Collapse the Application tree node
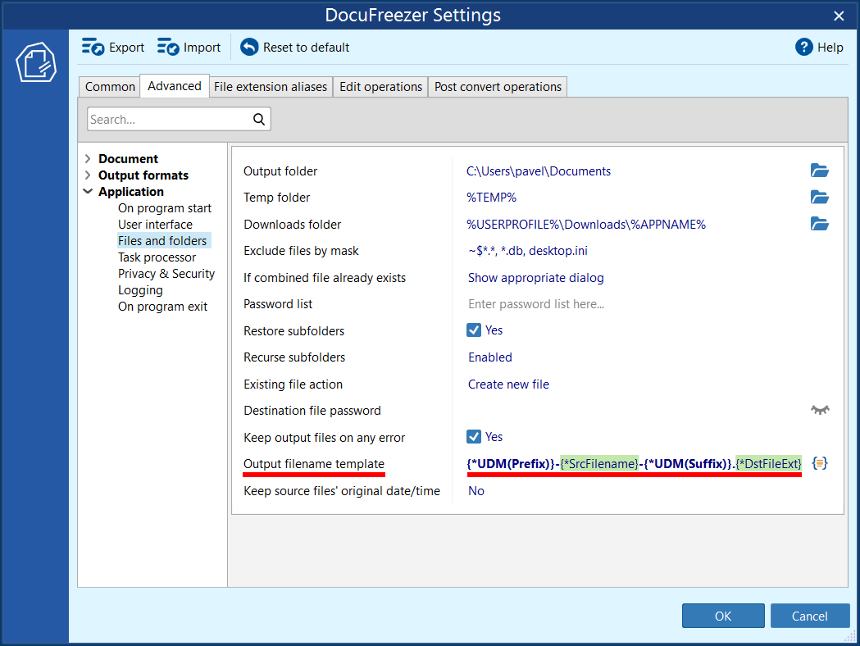 tap(88, 191)
